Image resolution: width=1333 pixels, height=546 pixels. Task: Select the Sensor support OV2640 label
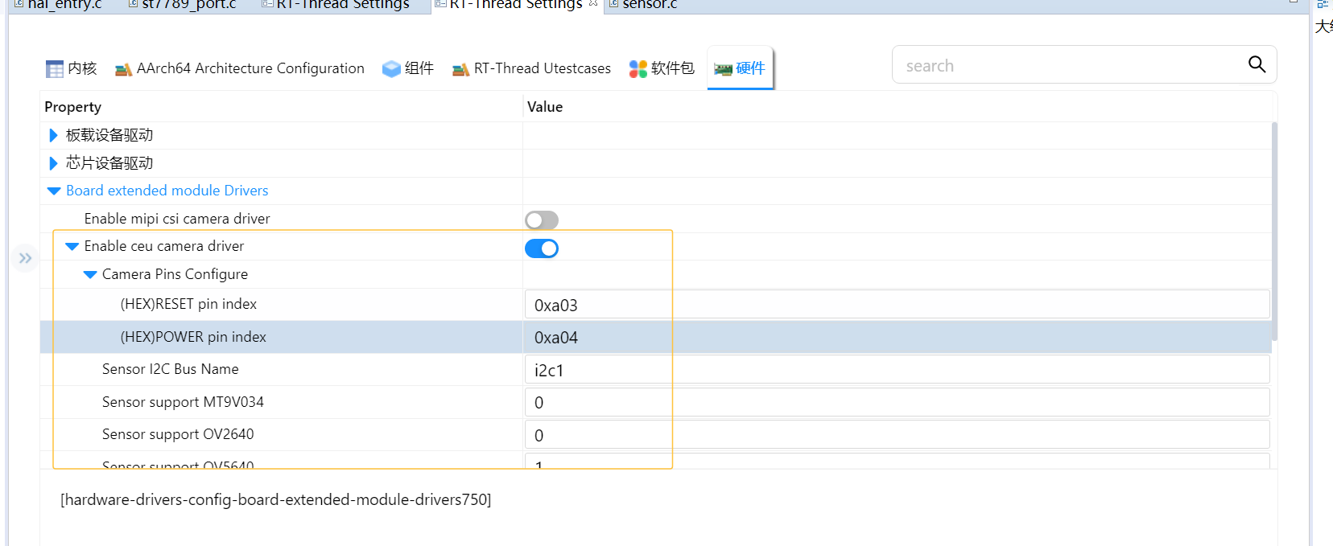[178, 434]
